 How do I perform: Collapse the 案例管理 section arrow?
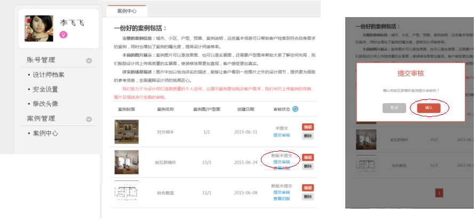(x=89, y=119)
